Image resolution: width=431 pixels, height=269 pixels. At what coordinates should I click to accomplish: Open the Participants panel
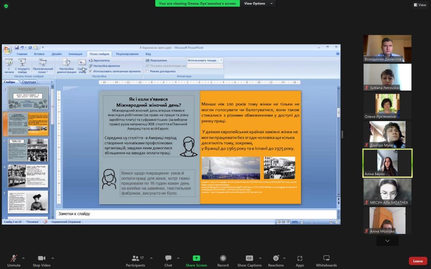pos(135,259)
